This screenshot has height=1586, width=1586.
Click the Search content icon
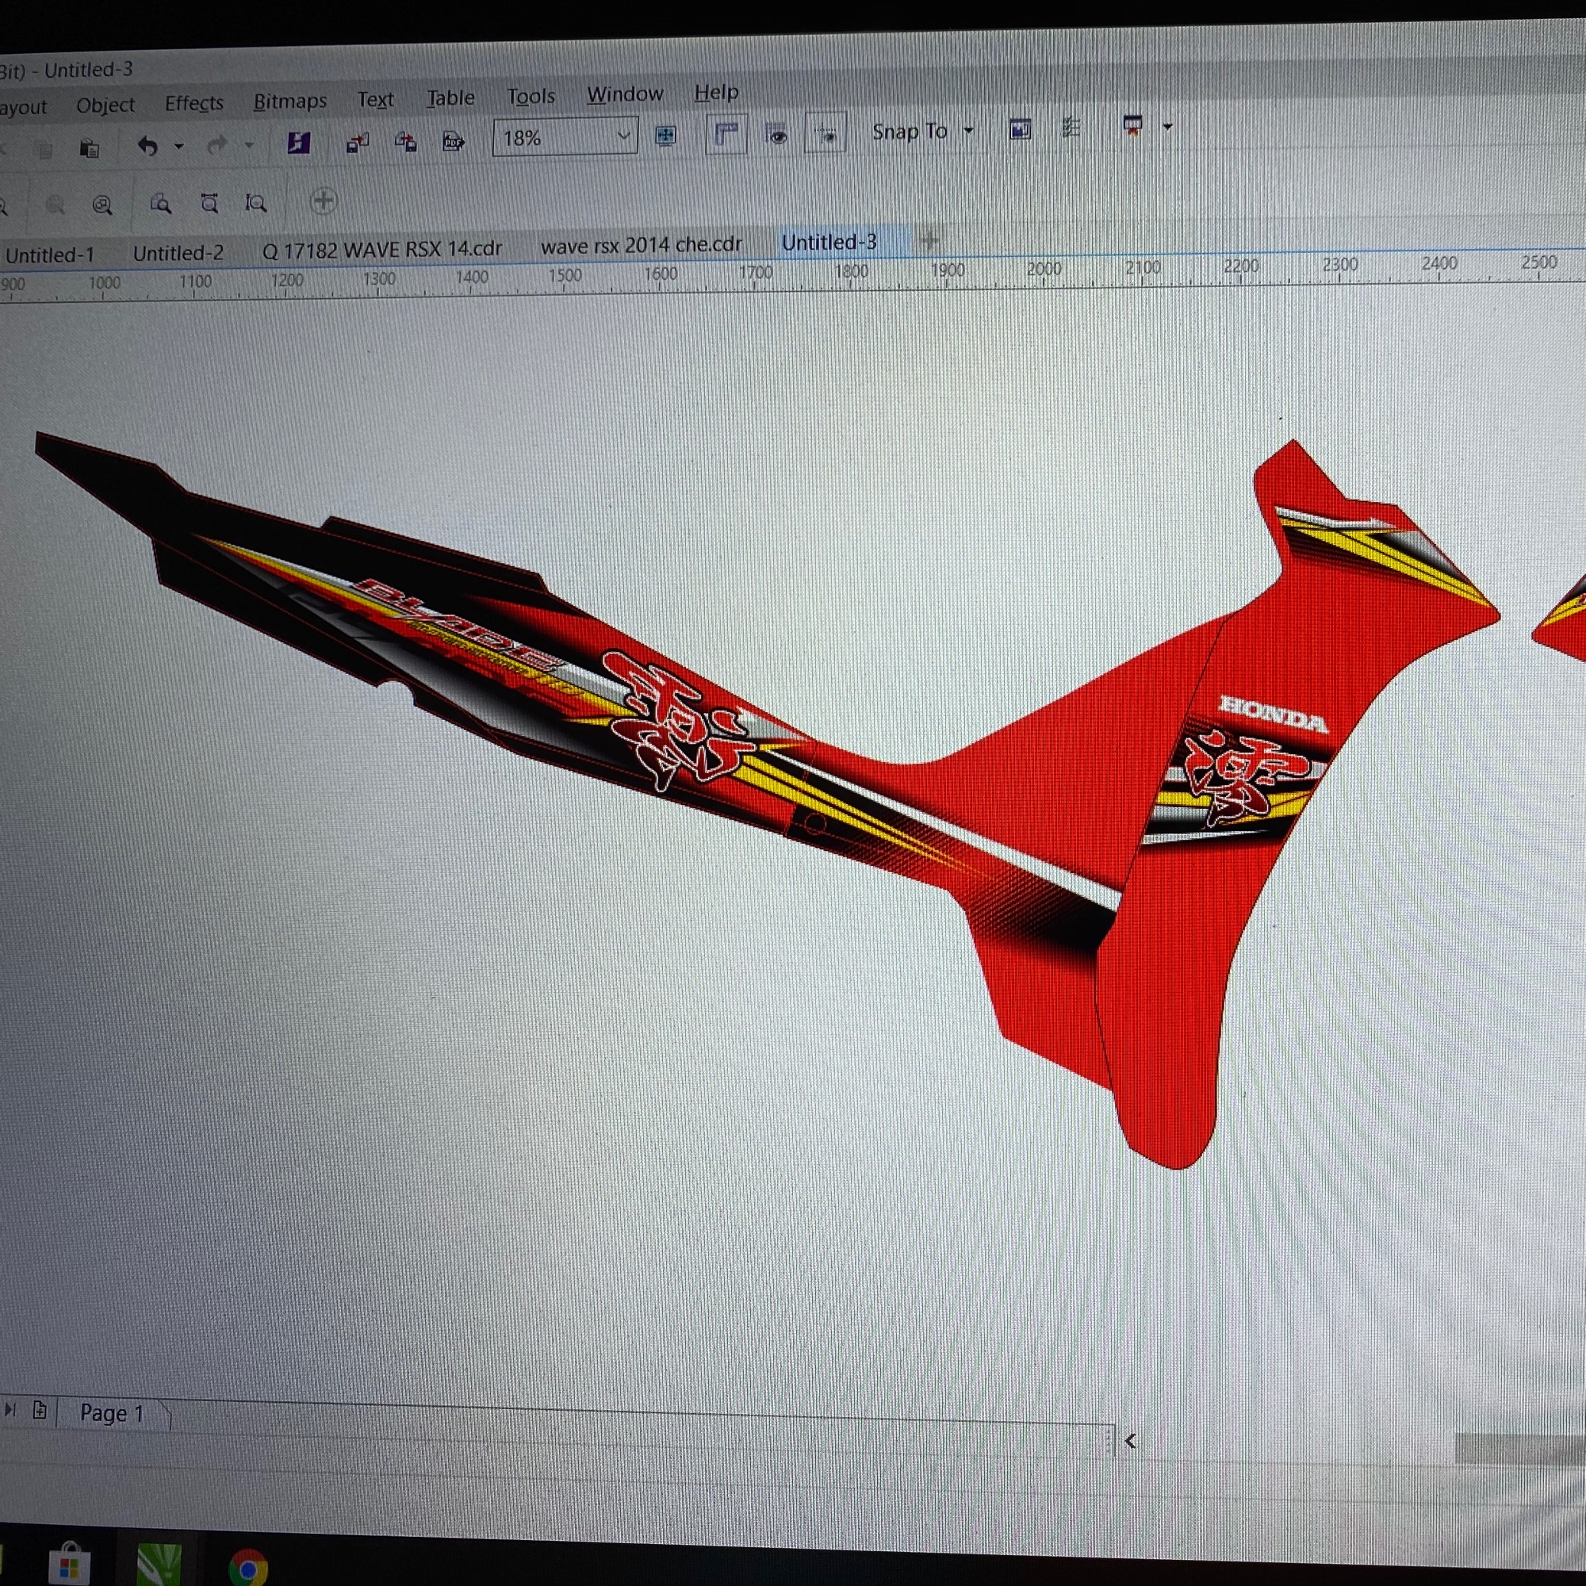tap(299, 143)
